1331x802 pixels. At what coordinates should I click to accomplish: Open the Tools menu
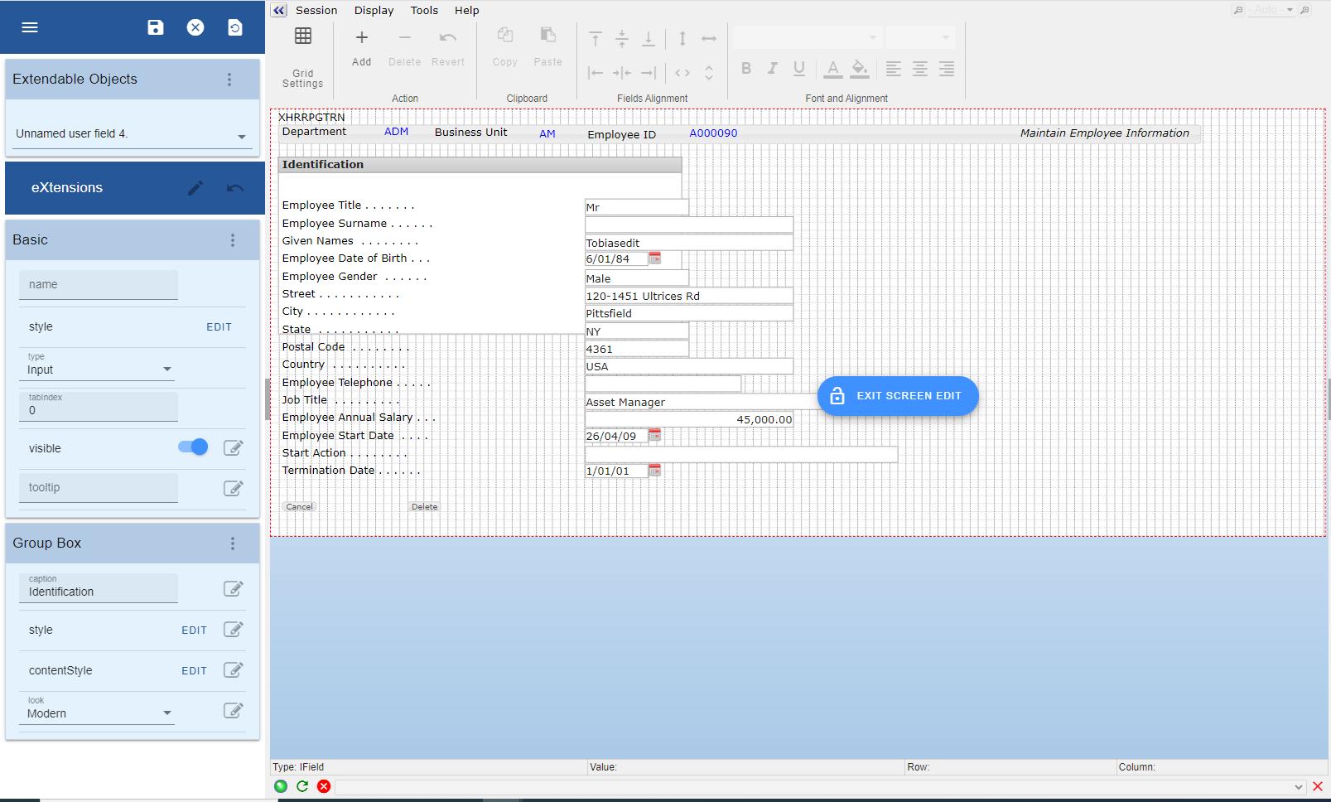coord(424,11)
